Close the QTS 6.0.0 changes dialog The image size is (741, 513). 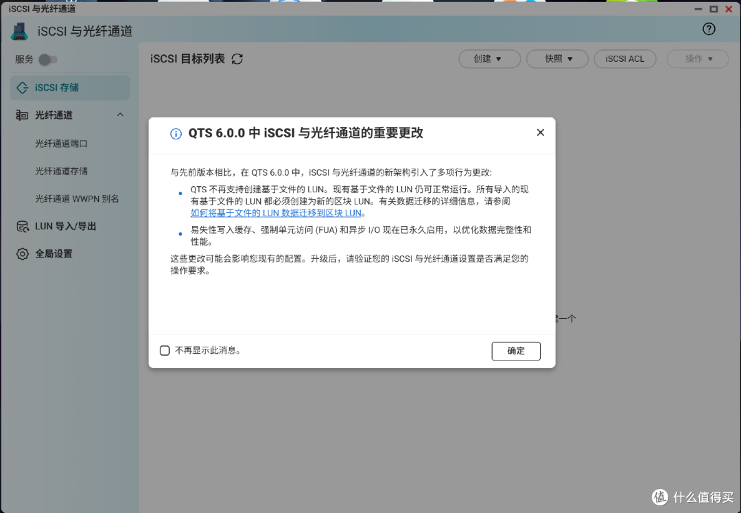tap(540, 133)
